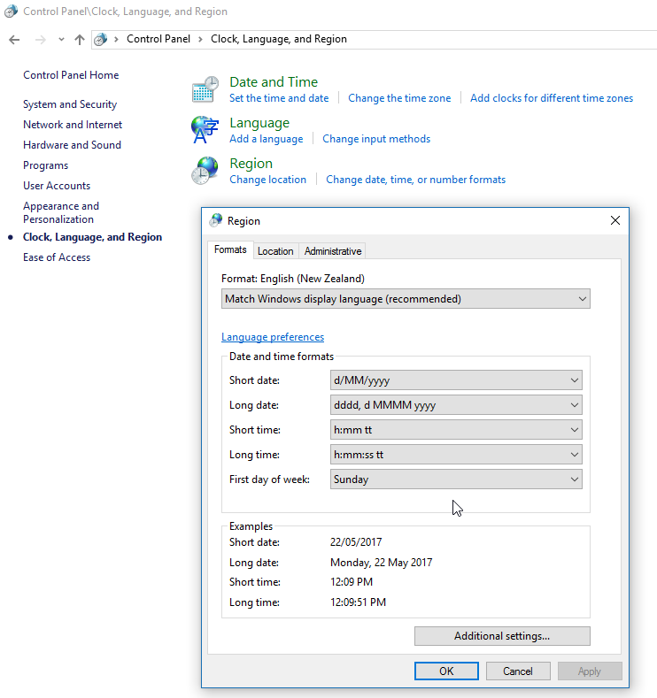657x698 pixels.
Task: Click the Control Panel breadcrumb
Action: [x=158, y=39]
